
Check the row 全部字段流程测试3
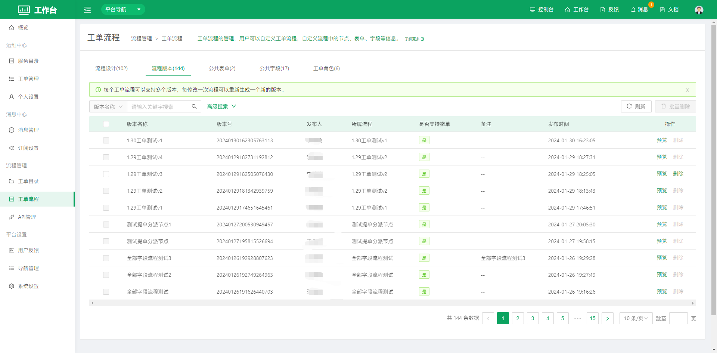click(106, 258)
